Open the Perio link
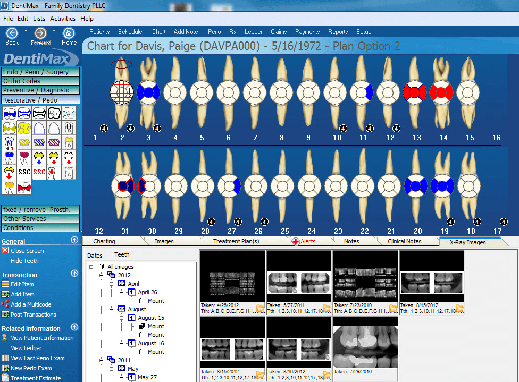 point(214,32)
